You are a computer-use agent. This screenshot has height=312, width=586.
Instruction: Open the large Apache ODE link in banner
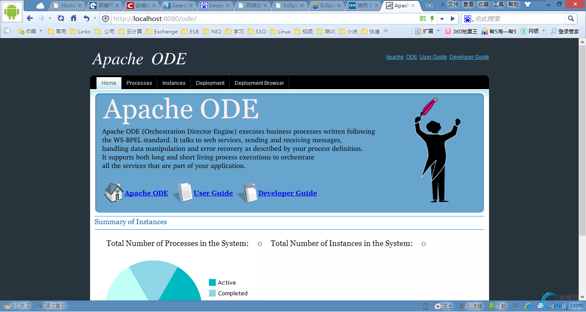click(146, 193)
